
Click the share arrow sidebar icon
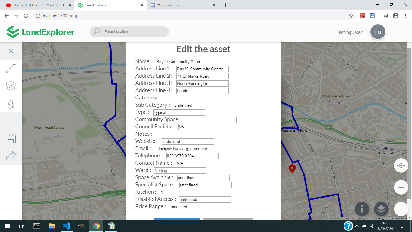pos(11,156)
